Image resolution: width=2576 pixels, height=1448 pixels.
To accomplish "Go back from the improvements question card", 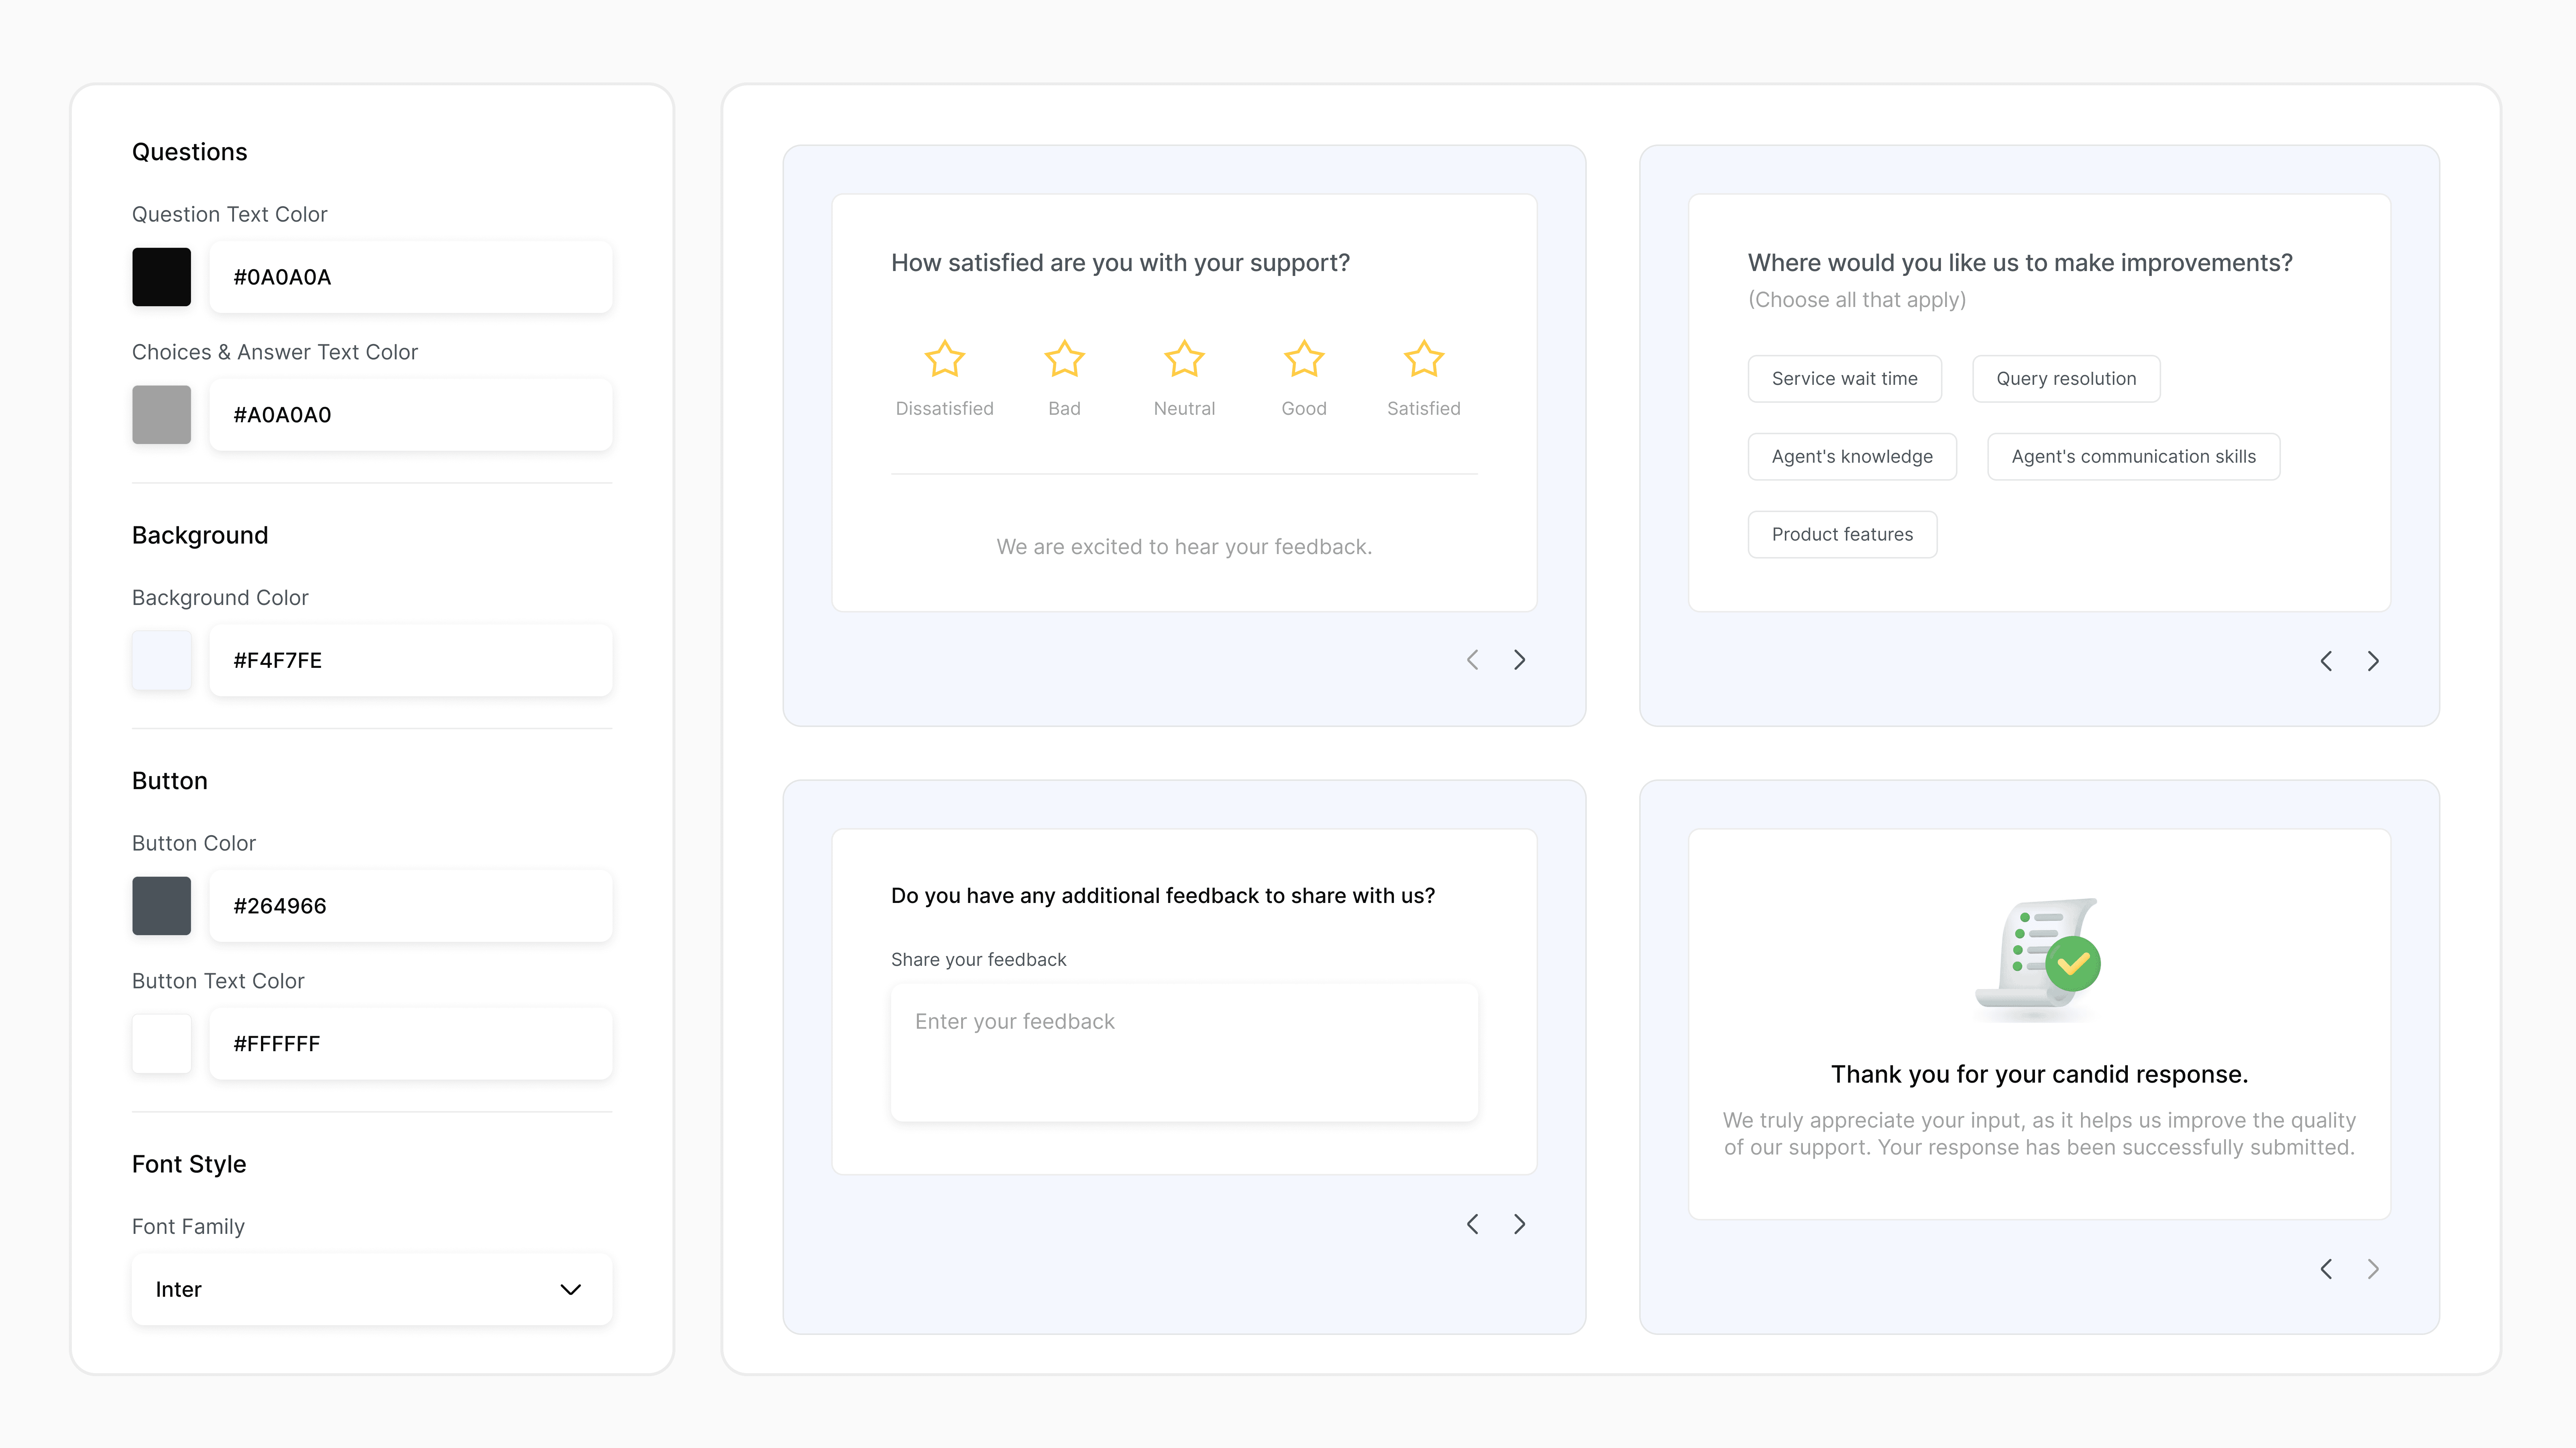I will pos(2326,661).
